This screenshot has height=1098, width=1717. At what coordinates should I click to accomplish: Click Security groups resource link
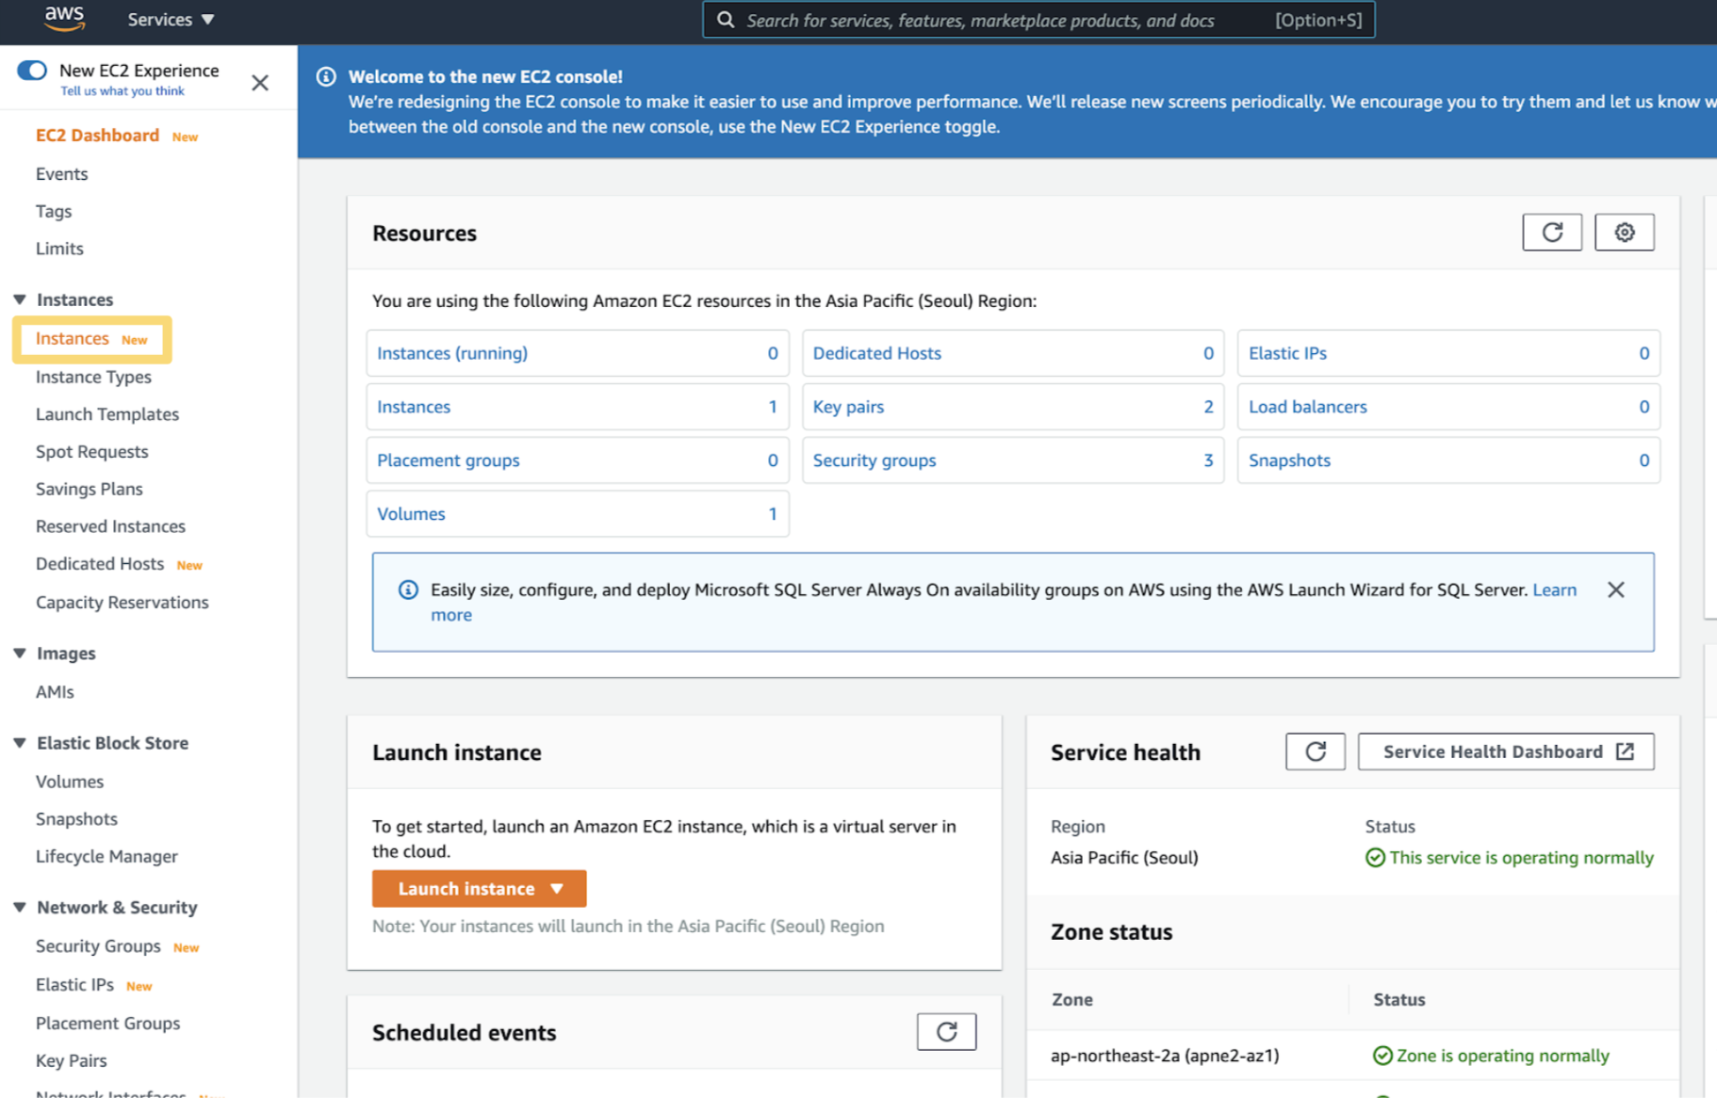pyautogui.click(x=875, y=460)
